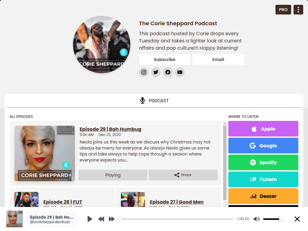Screen dimensions: 308x231
Task: Click the @coriesheppardpodcast handle
Action: click(50, 222)
